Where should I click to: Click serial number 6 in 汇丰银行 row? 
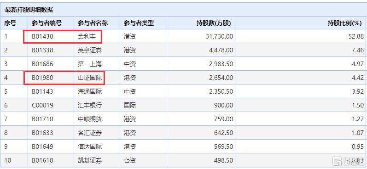coord(6,105)
